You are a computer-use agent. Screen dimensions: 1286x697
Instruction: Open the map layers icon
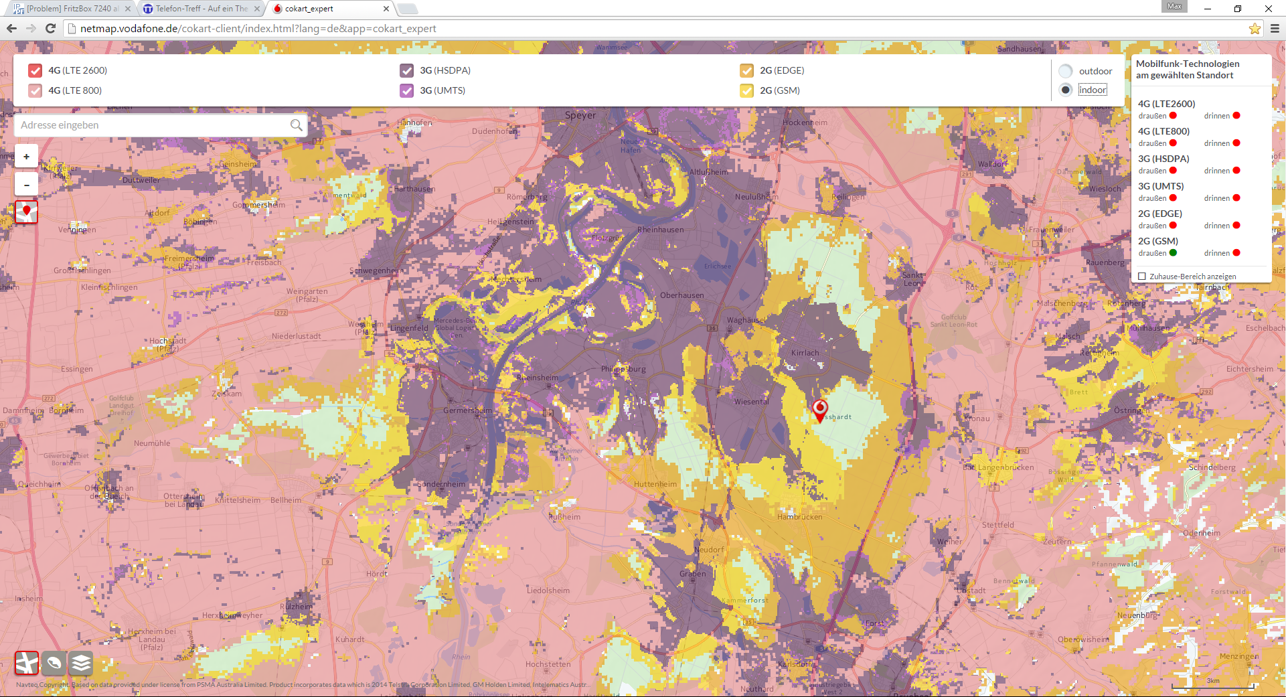(81, 663)
